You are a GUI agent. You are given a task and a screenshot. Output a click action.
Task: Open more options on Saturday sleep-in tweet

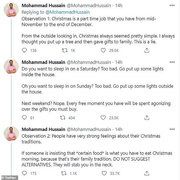click(172, 62)
